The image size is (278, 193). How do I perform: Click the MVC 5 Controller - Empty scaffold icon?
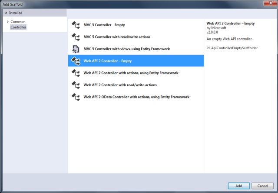click(x=76, y=25)
